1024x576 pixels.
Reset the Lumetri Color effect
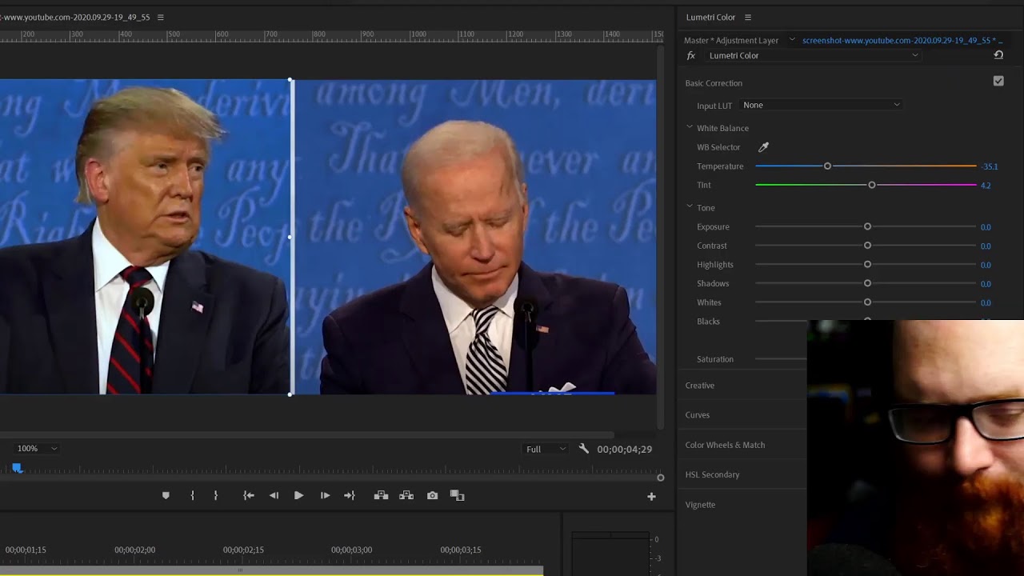click(x=998, y=55)
